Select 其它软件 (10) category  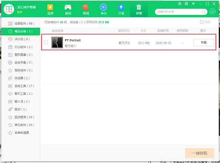pos(21,125)
